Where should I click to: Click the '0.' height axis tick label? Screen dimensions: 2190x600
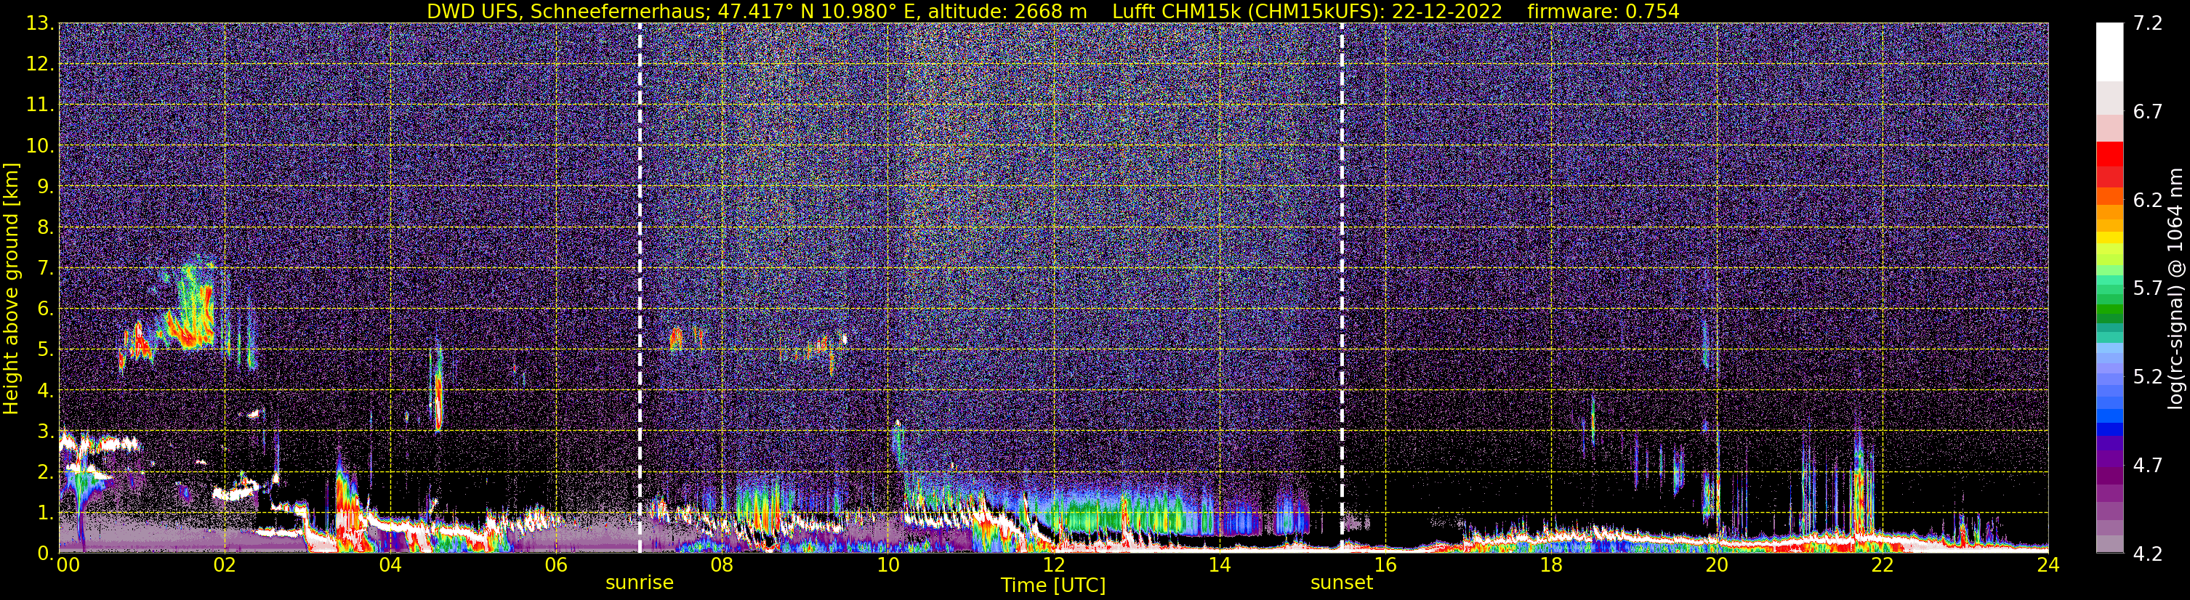(45, 554)
